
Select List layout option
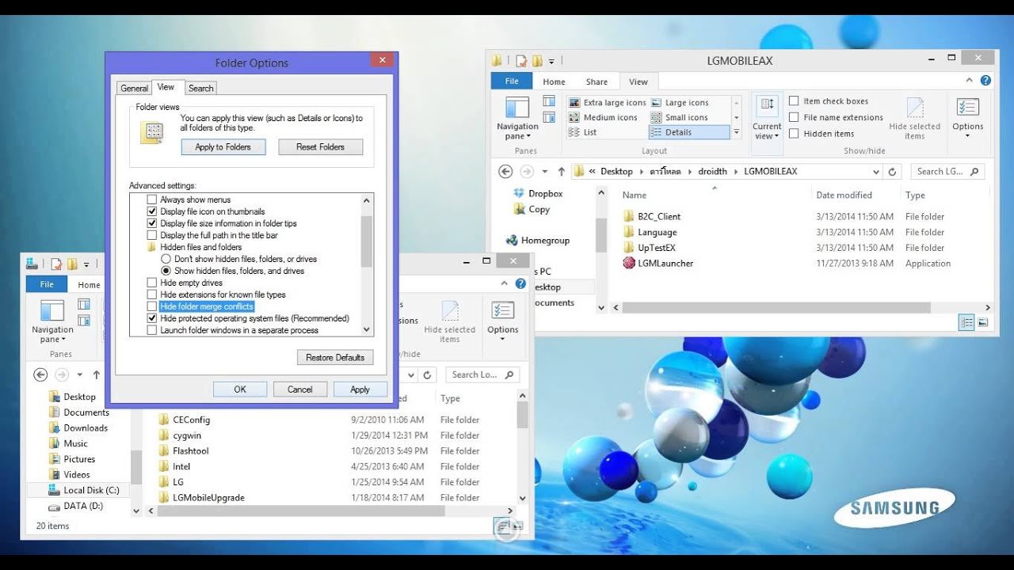click(x=583, y=132)
